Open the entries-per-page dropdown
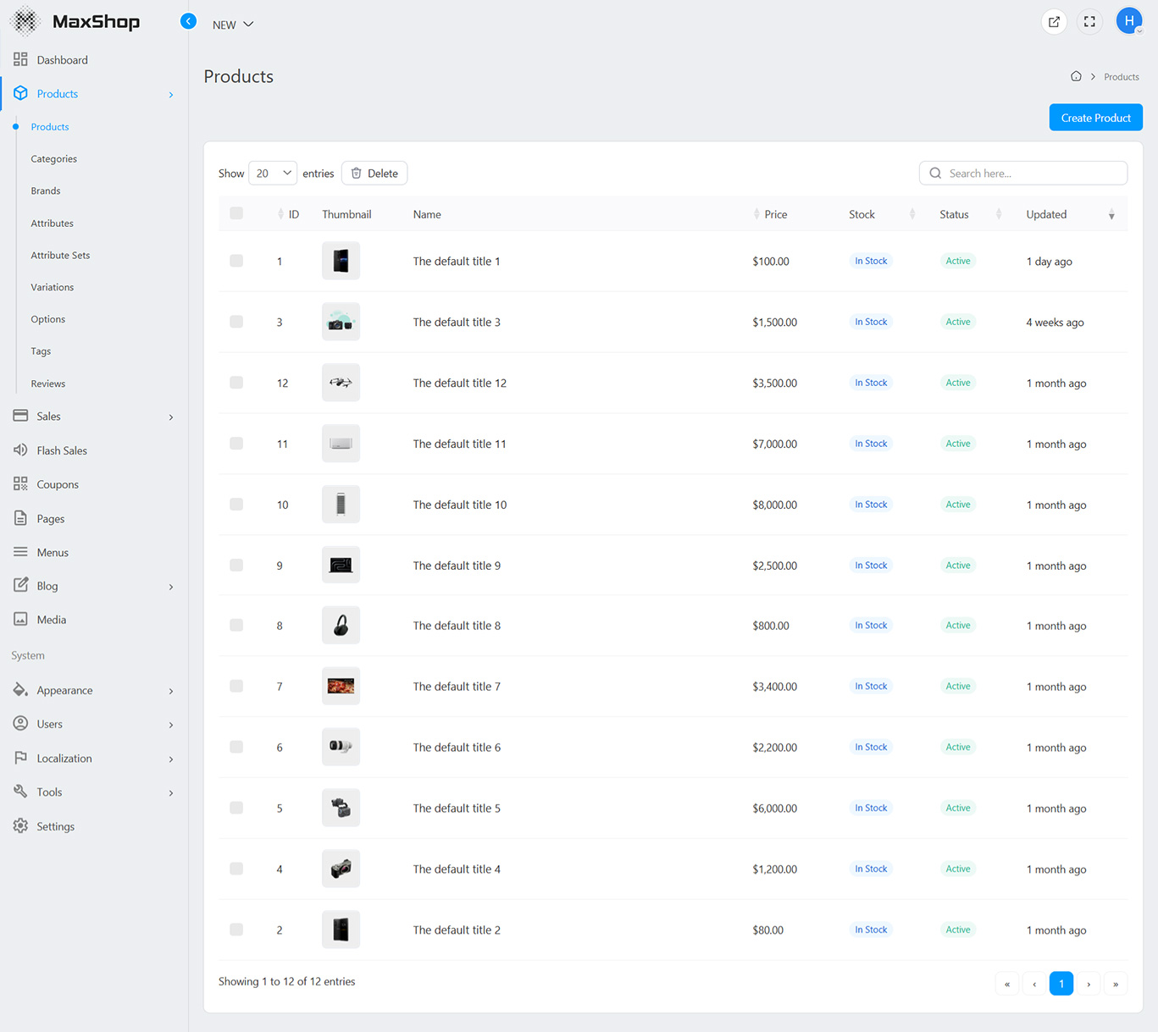This screenshot has width=1158, height=1032. pos(272,174)
